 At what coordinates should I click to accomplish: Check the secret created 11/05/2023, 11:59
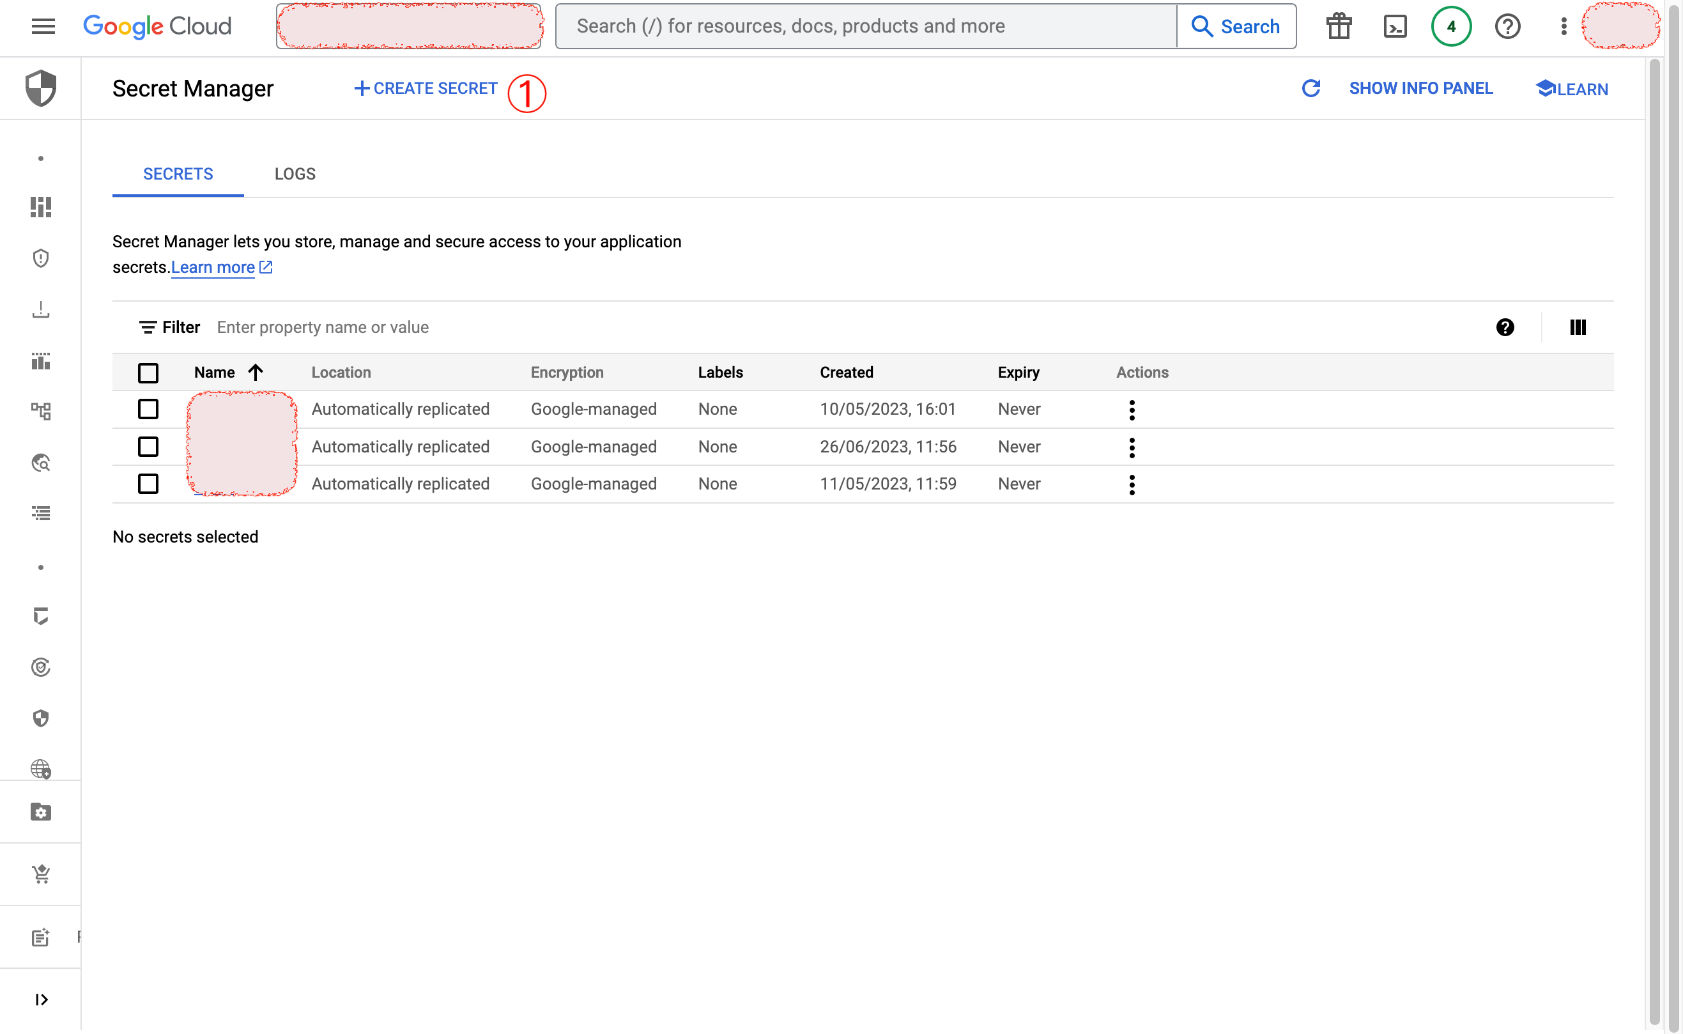(148, 484)
